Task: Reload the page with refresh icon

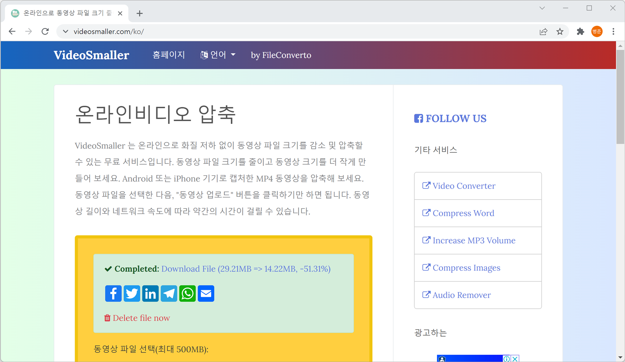Action: point(45,32)
